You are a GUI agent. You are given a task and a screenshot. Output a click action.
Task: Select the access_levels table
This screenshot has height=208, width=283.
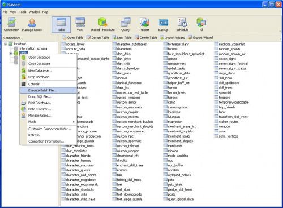pyautogui.click(x=73, y=44)
